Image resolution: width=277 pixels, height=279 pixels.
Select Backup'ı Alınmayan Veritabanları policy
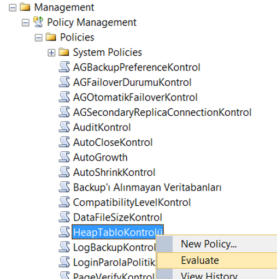point(147,187)
